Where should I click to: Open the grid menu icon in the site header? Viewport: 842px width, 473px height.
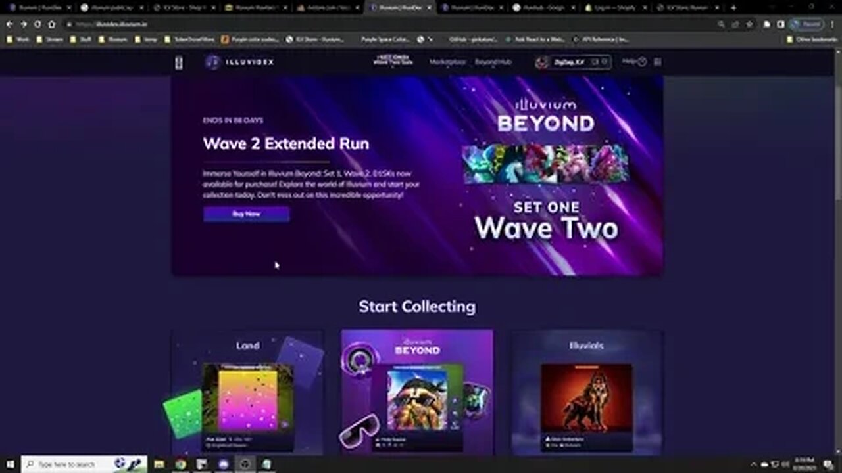[x=658, y=62]
